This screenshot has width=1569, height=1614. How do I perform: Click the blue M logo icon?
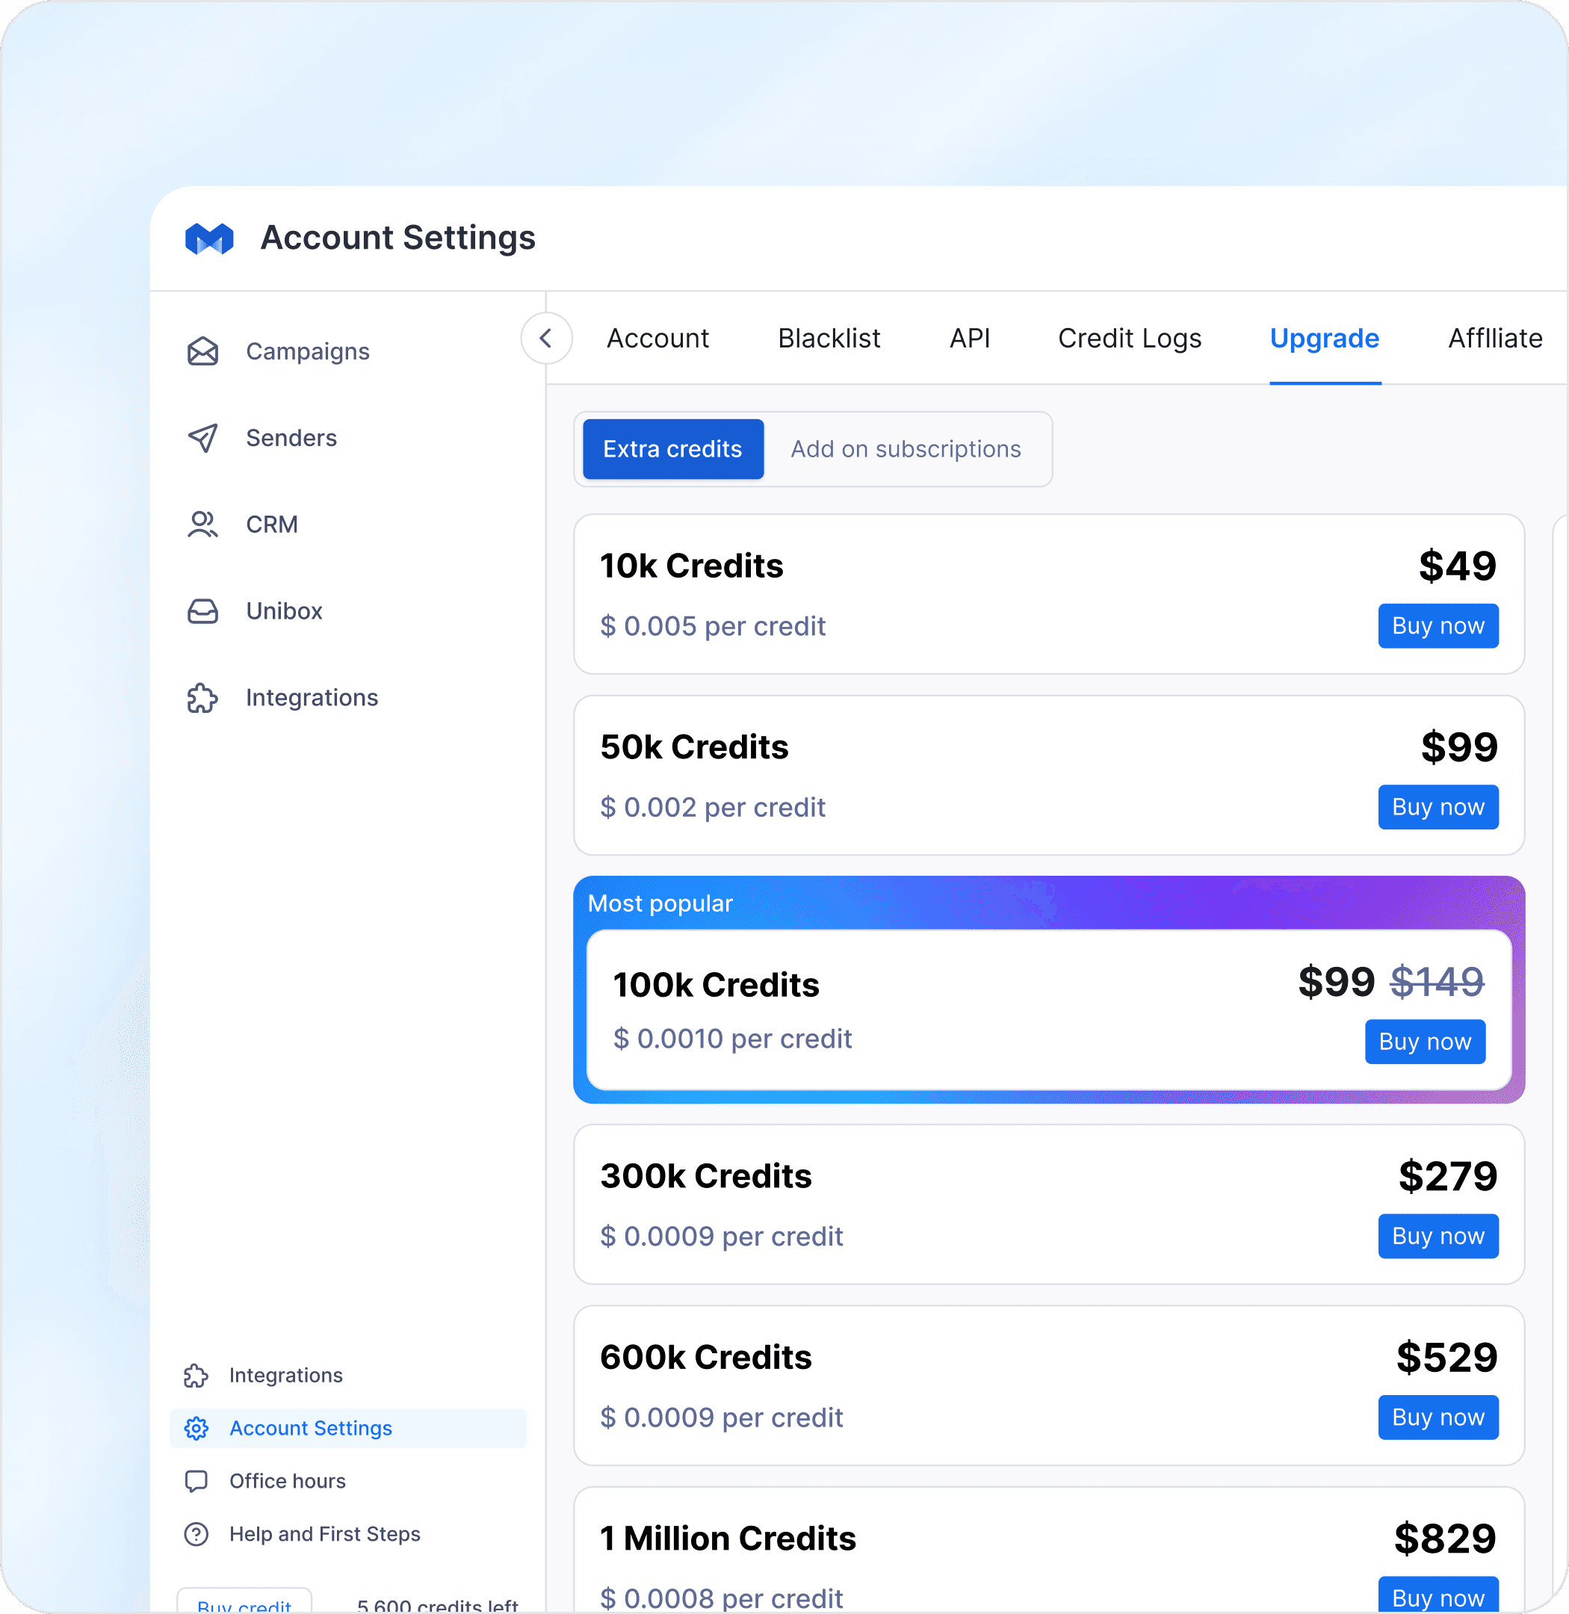pyautogui.click(x=209, y=239)
